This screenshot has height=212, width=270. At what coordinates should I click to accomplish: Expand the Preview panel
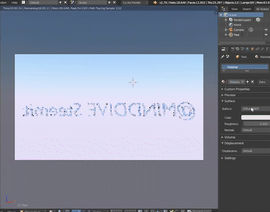[230, 95]
